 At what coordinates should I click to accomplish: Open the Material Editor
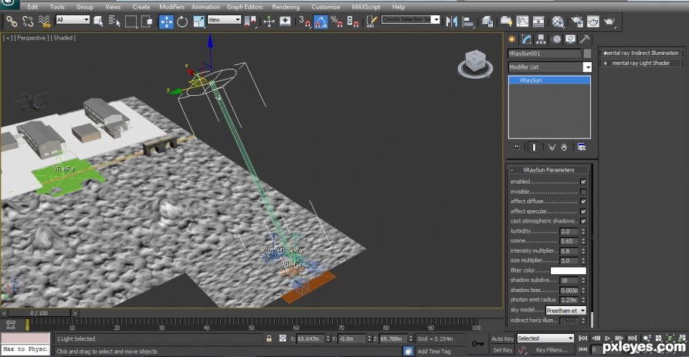(x=558, y=21)
